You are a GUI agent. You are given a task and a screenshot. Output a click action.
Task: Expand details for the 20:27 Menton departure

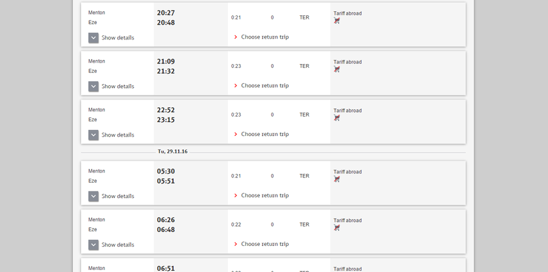tap(94, 38)
